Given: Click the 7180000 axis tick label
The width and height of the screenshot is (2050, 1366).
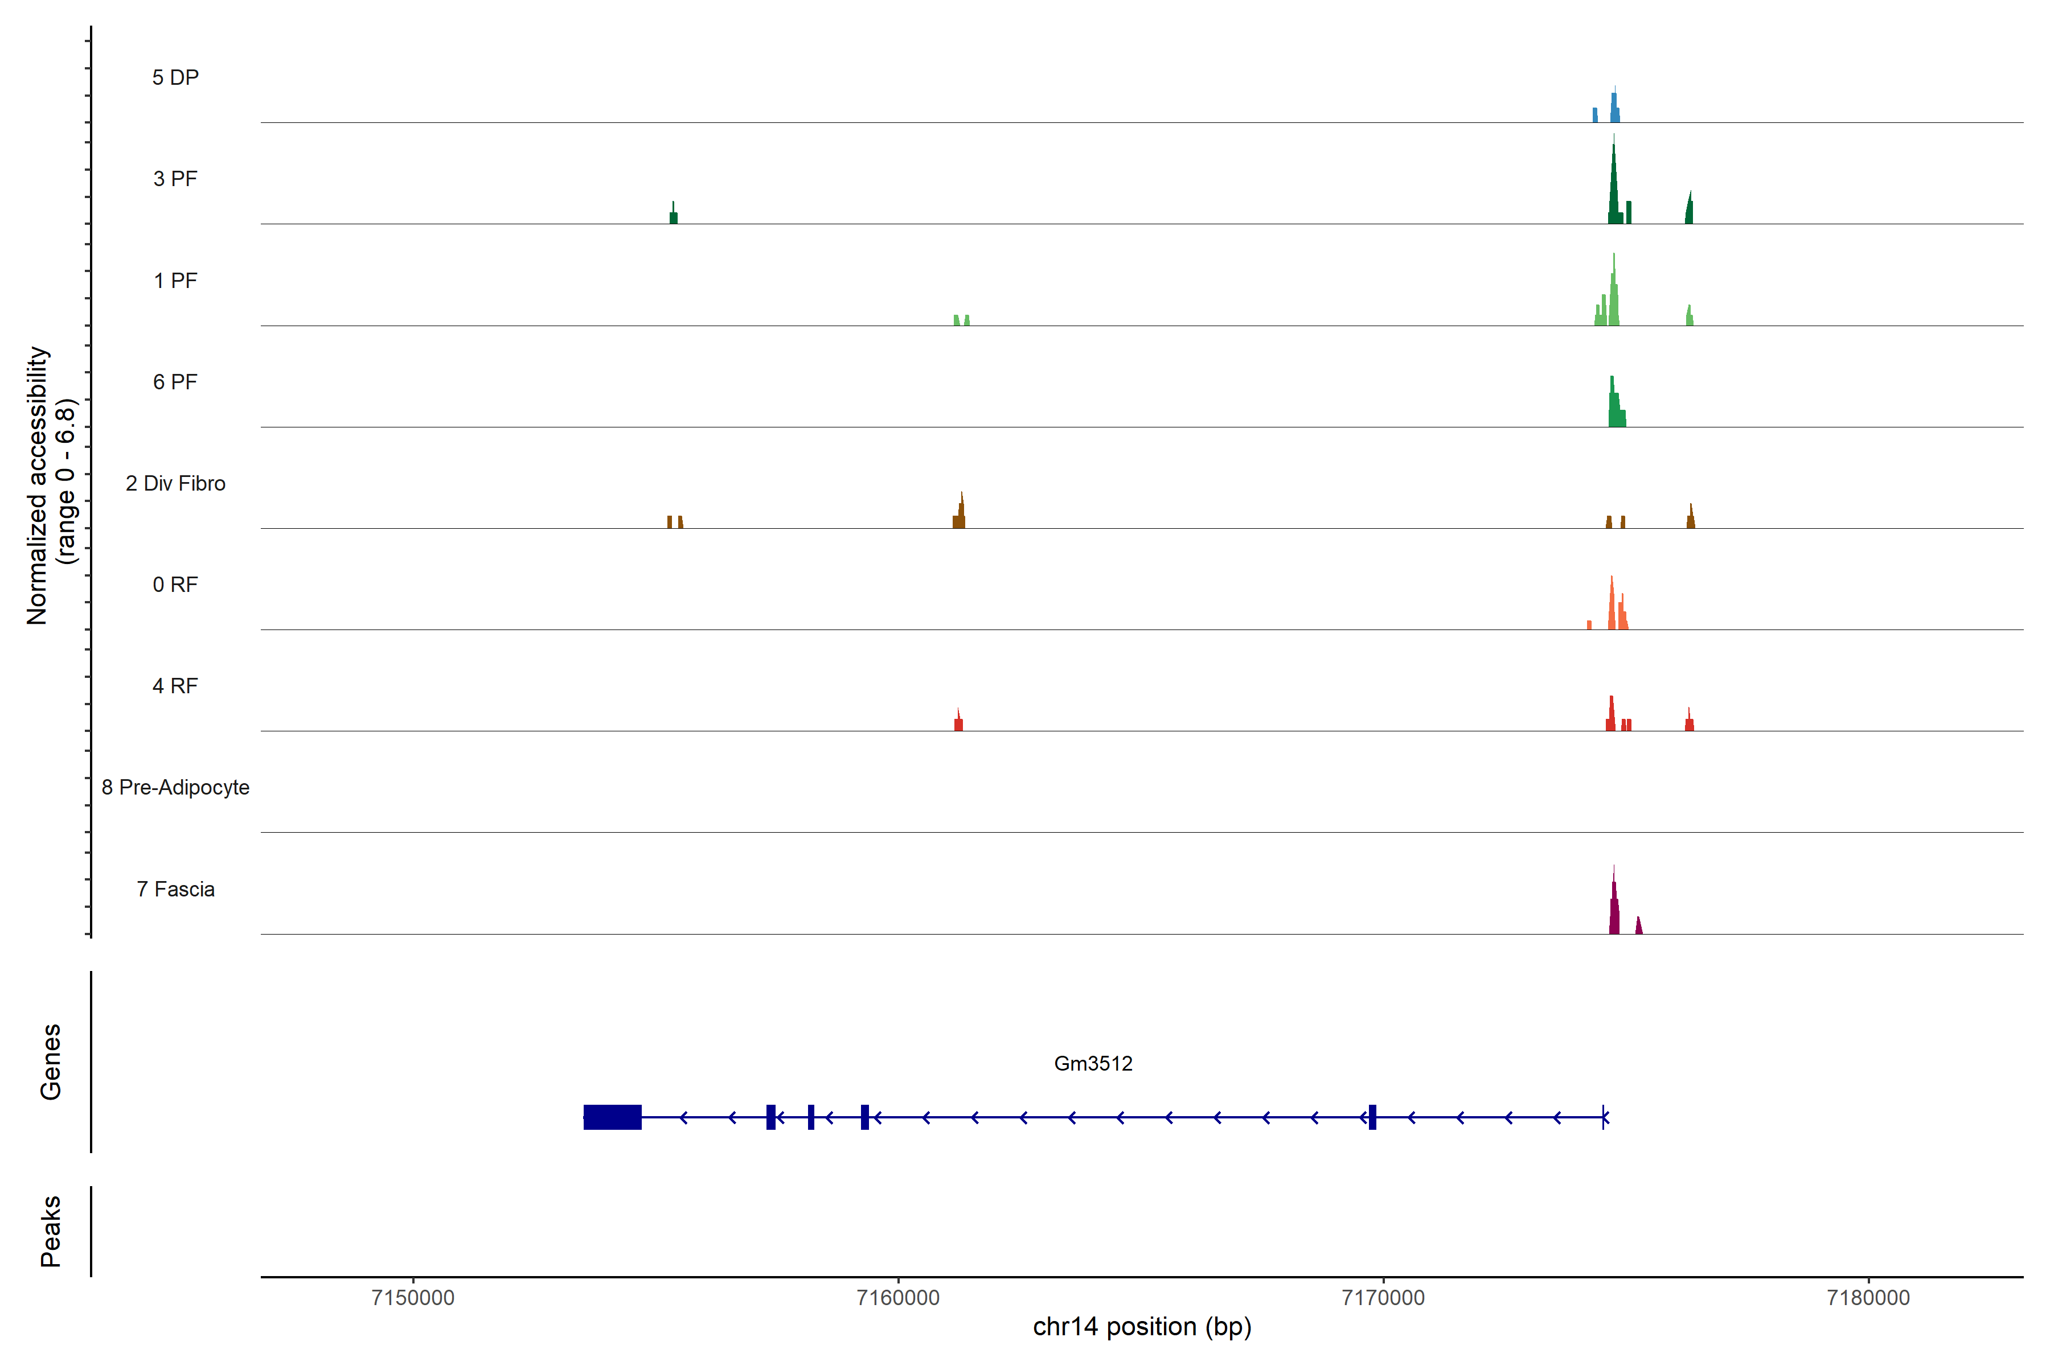Looking at the screenshot, I should coord(1868,1297).
